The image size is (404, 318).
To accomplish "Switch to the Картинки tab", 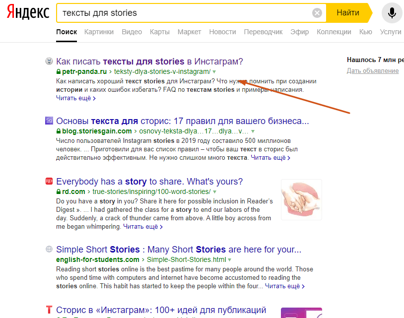I will (99, 32).
